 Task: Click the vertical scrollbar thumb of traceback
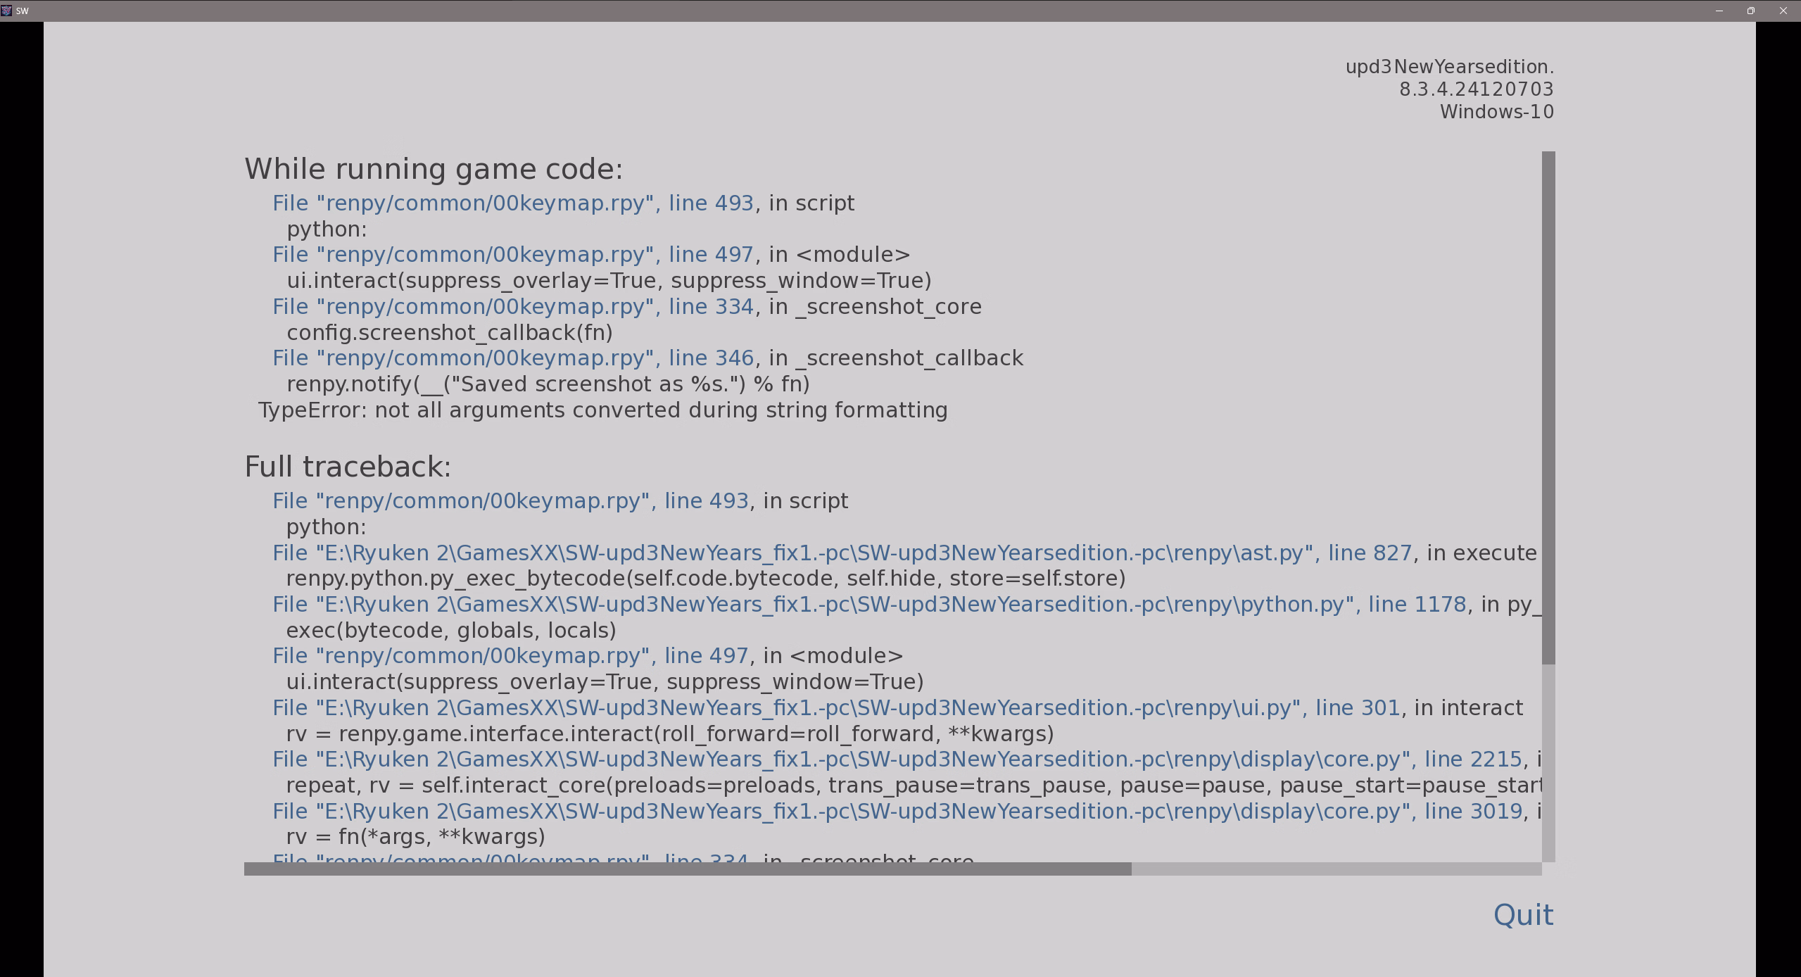(x=1548, y=407)
